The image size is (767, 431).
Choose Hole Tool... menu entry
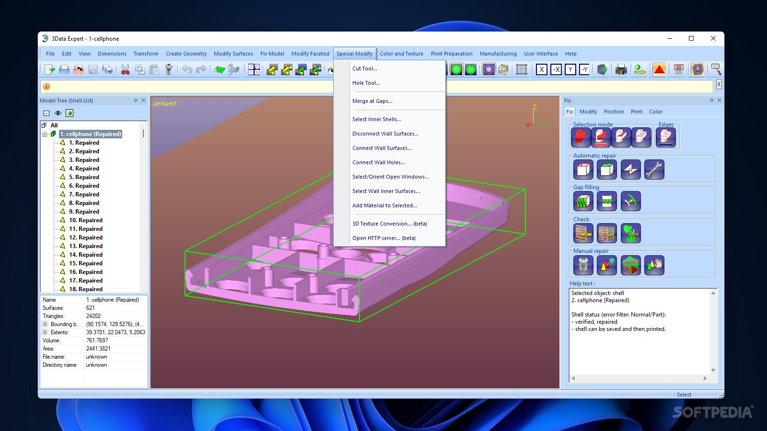click(x=366, y=83)
